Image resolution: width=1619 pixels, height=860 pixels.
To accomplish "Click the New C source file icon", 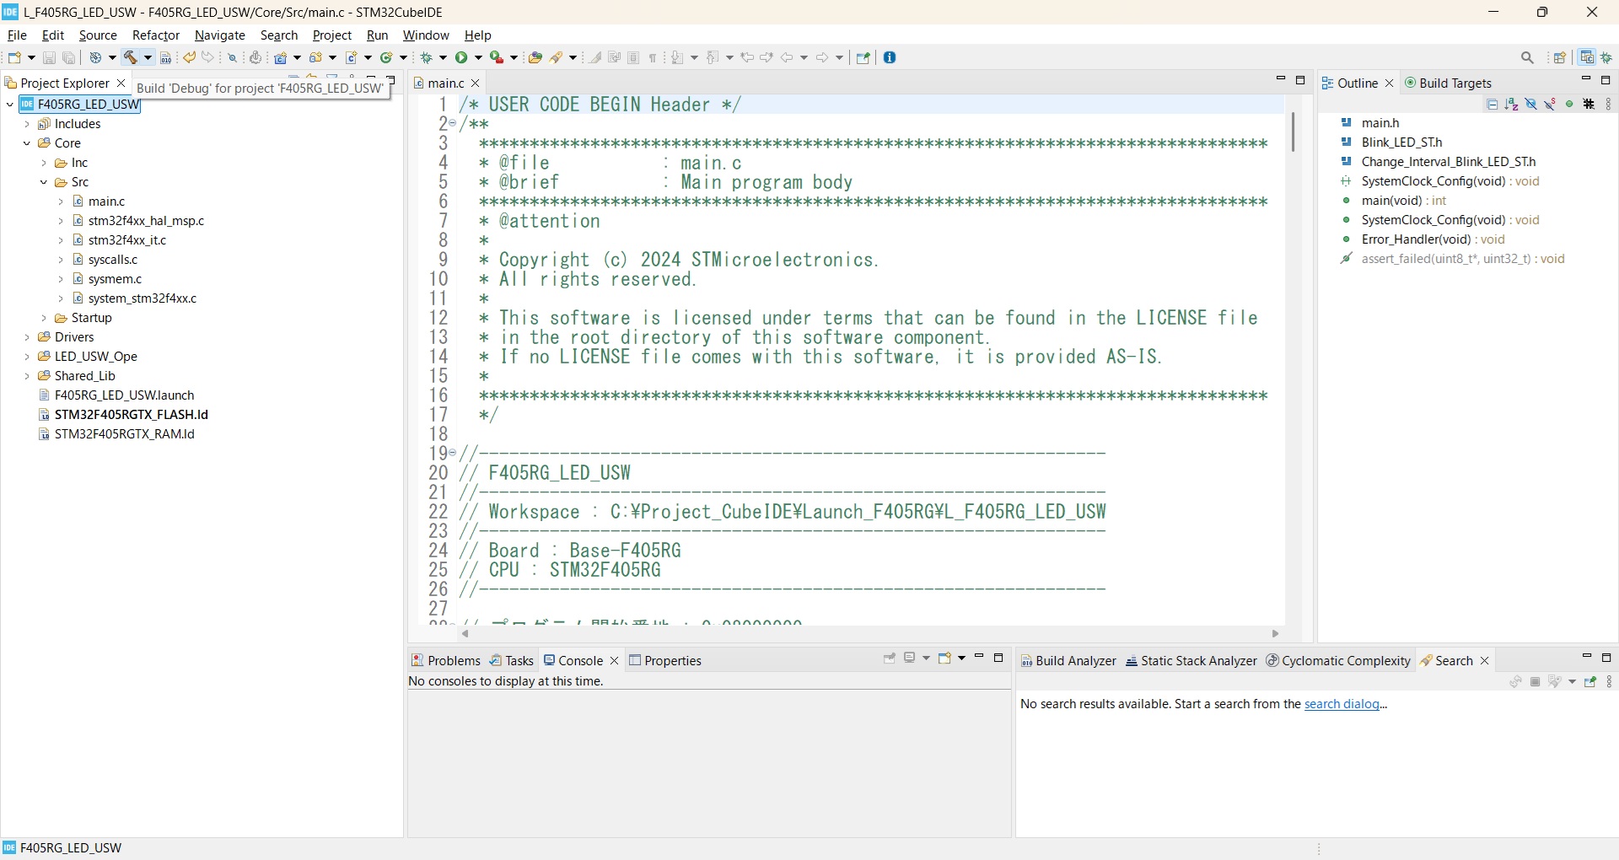I will point(352,58).
